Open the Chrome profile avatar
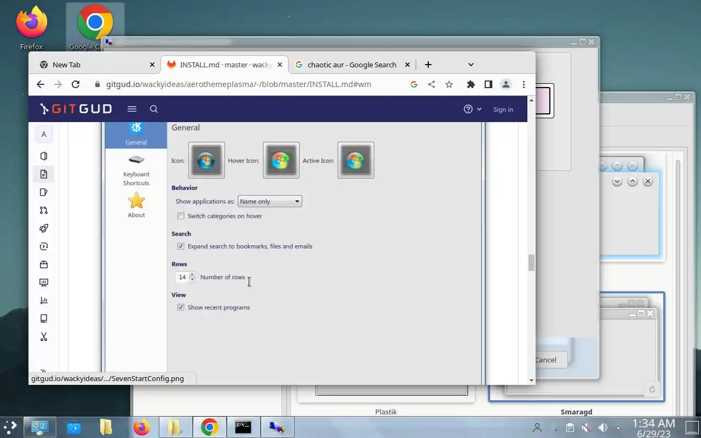The image size is (701, 438). click(x=506, y=84)
